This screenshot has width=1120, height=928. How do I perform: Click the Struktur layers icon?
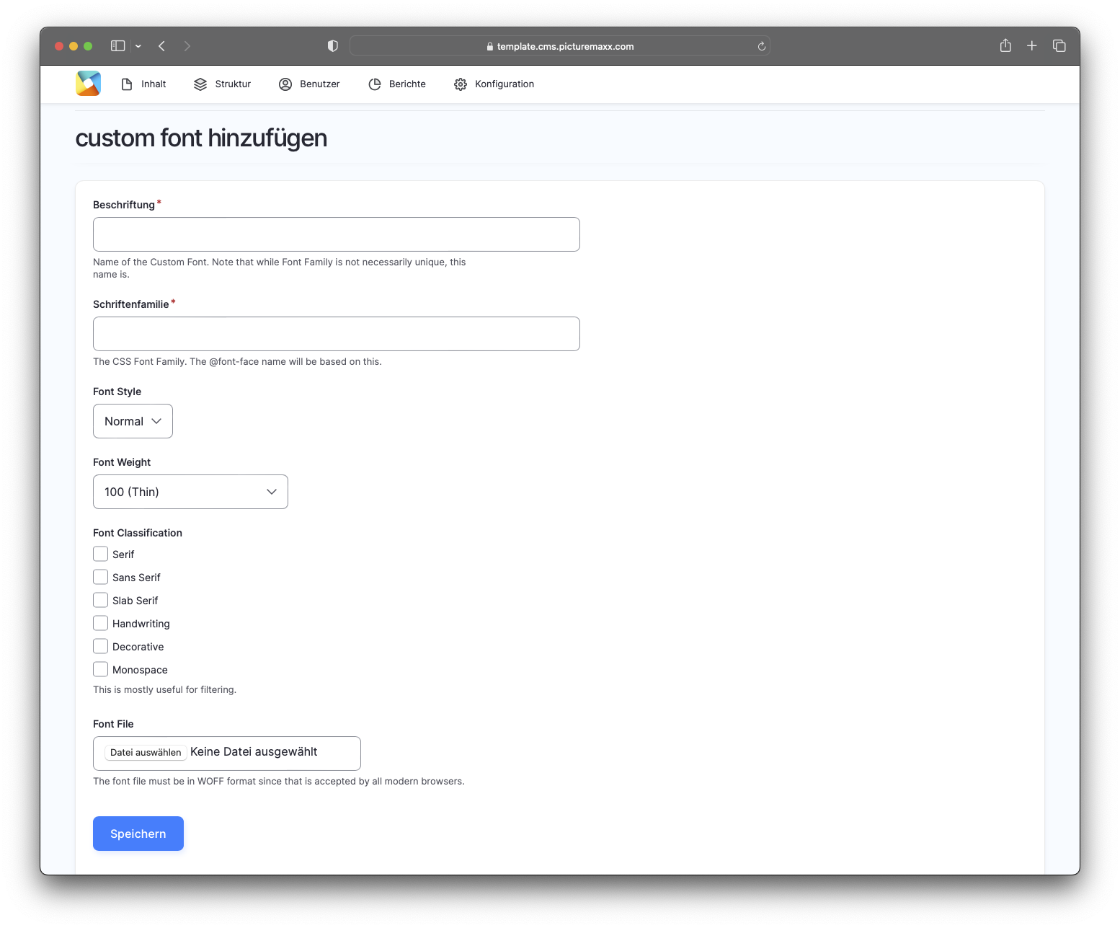(x=200, y=84)
